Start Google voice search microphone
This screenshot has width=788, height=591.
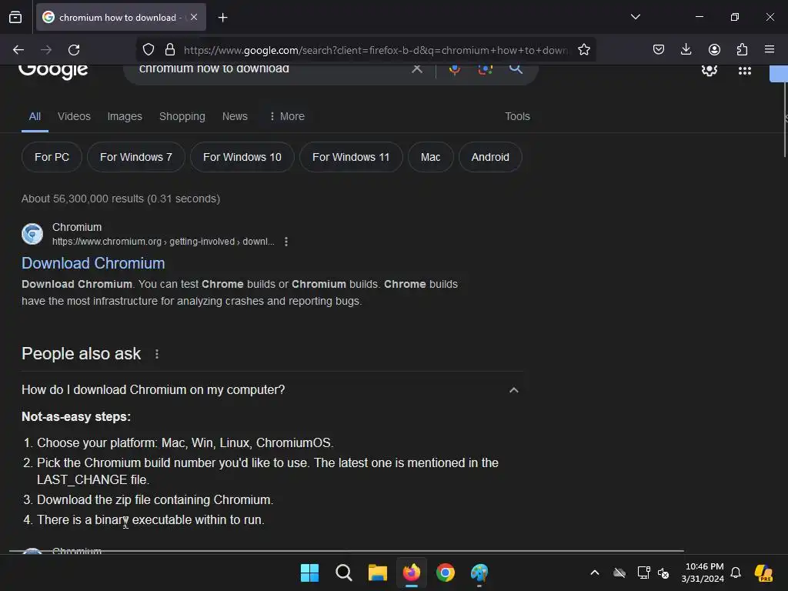pos(454,69)
